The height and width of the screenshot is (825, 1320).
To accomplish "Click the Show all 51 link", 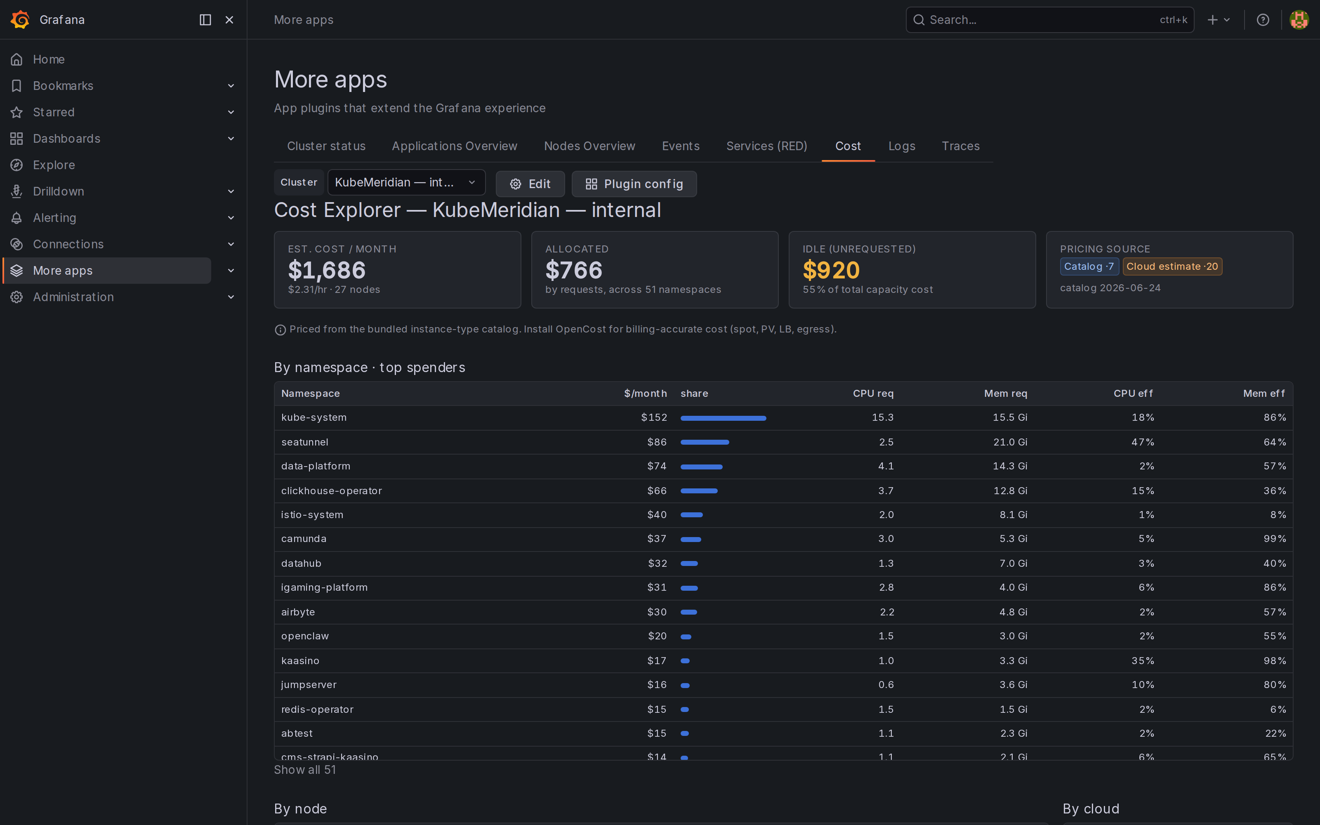I will point(305,770).
